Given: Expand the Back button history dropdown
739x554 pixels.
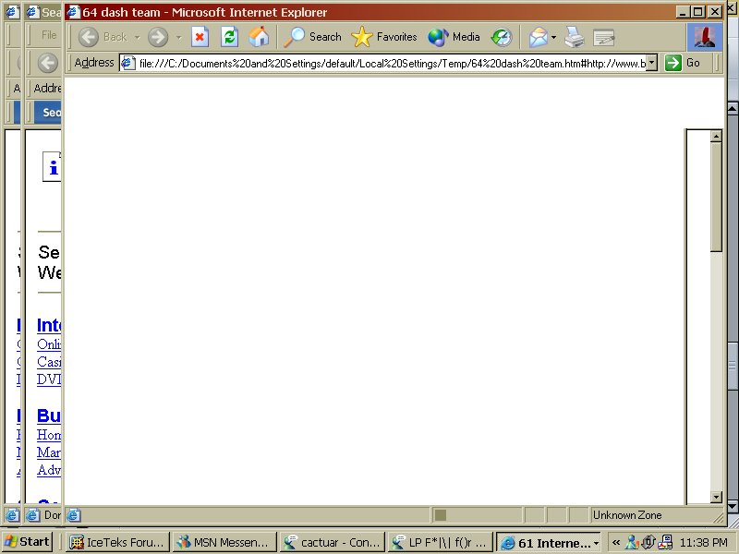Looking at the screenshot, I should pyautogui.click(x=137, y=37).
